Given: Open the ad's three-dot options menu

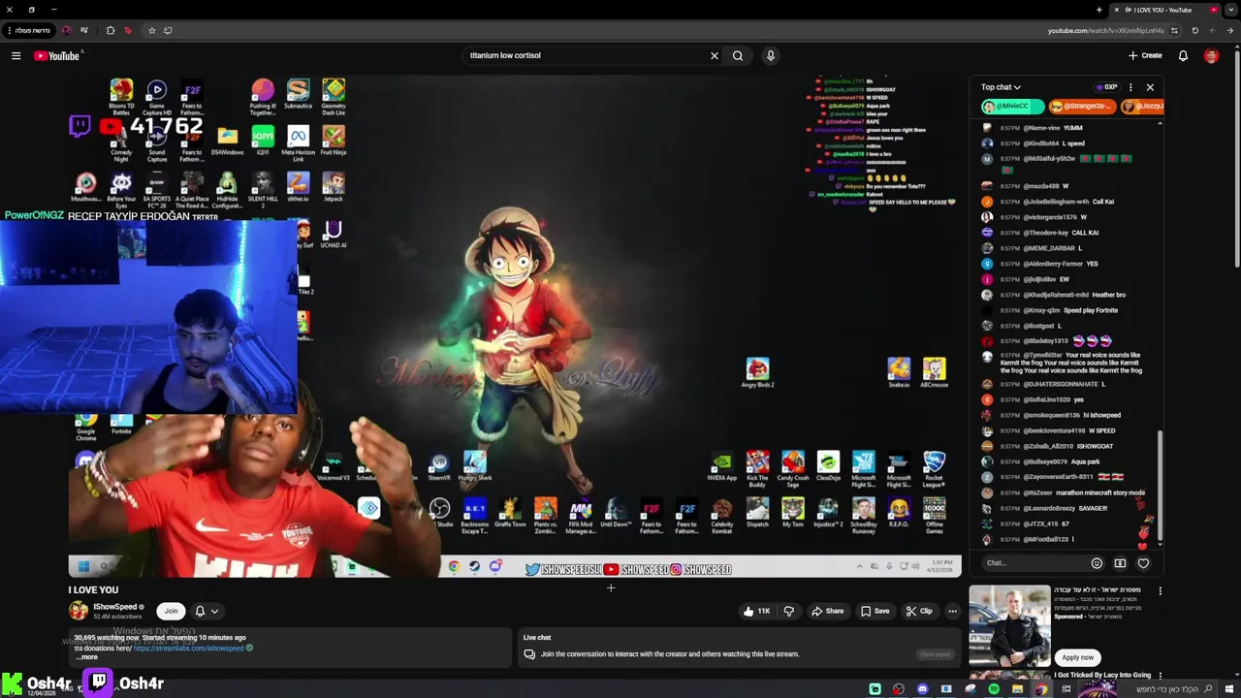Looking at the screenshot, I should tap(1160, 590).
